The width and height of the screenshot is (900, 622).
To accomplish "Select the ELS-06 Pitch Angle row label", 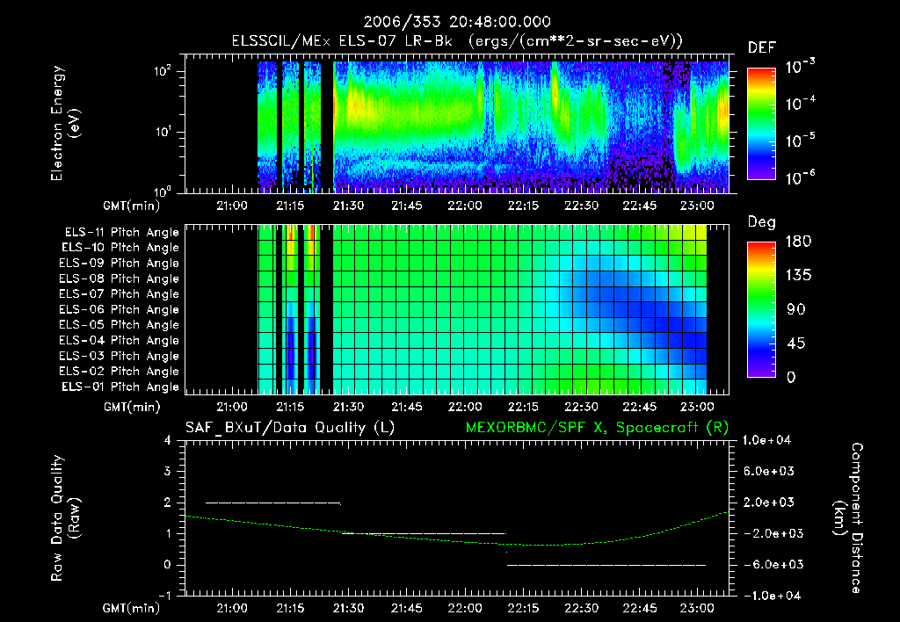I will (120, 310).
